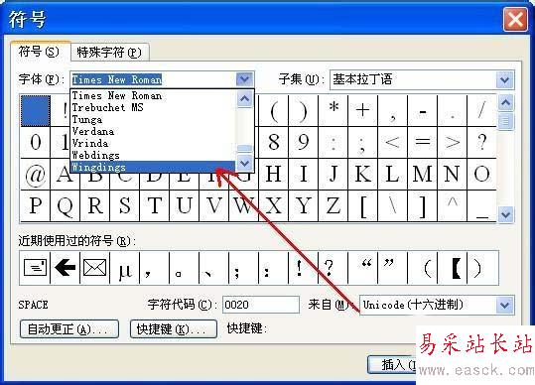Pick the letter Z character cell

(x=334, y=206)
